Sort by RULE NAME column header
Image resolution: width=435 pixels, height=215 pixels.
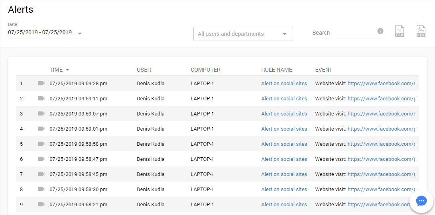tap(277, 70)
